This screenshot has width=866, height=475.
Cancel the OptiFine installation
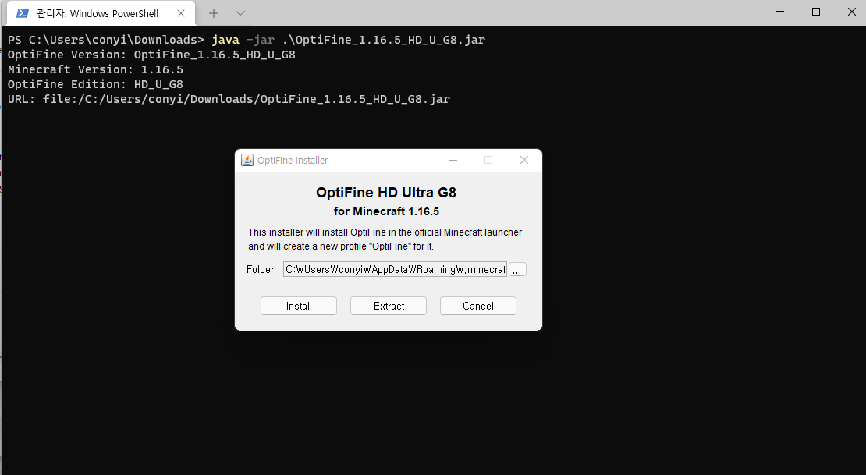pyautogui.click(x=478, y=306)
